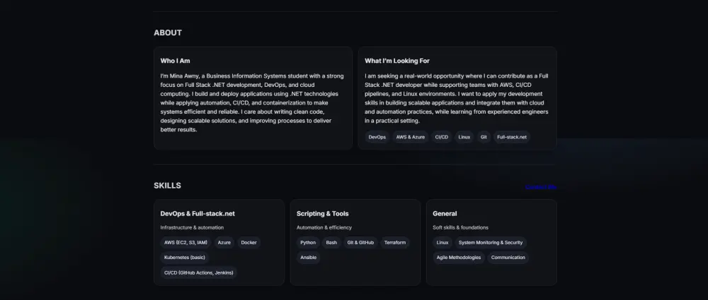Click the paragraph starting I am seeking

click(457, 98)
